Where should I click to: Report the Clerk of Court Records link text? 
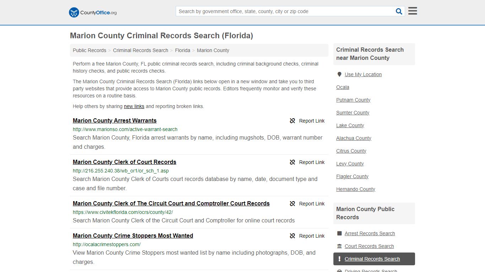tap(312, 162)
